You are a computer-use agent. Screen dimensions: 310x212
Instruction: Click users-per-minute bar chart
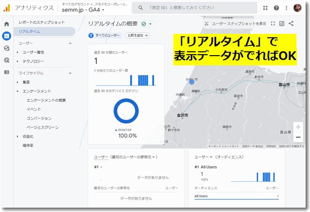[126, 80]
